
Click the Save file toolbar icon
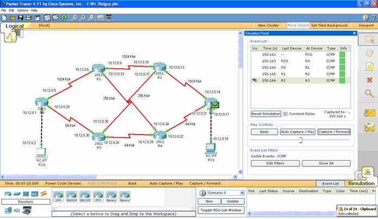[20, 17]
